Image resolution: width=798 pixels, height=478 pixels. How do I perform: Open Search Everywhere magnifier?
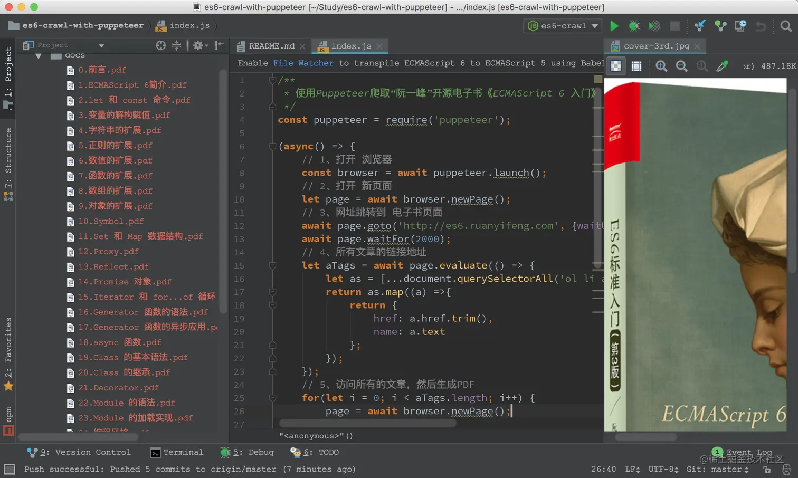tap(786, 26)
